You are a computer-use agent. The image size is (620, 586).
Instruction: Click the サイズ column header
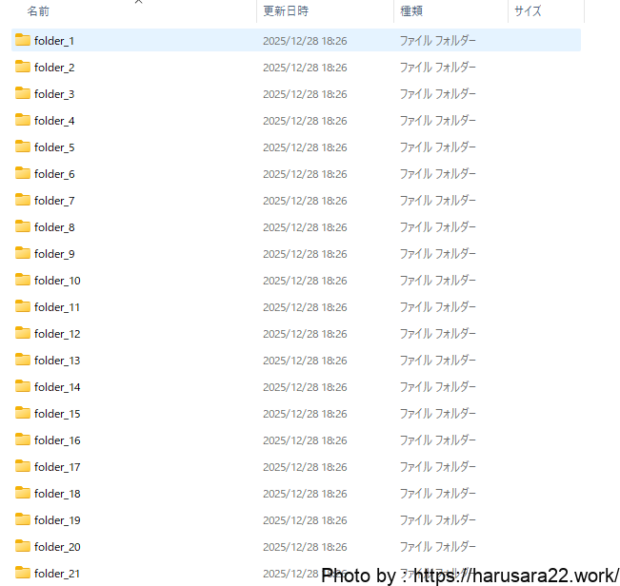(528, 11)
